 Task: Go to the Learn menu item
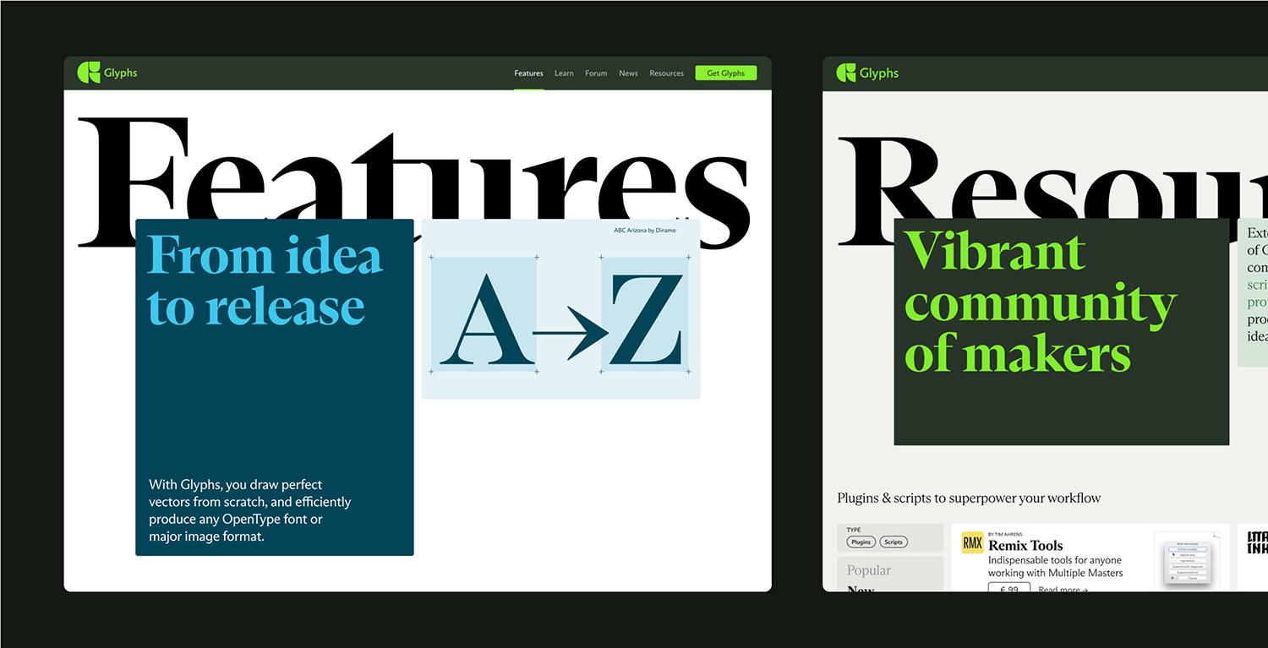point(564,74)
